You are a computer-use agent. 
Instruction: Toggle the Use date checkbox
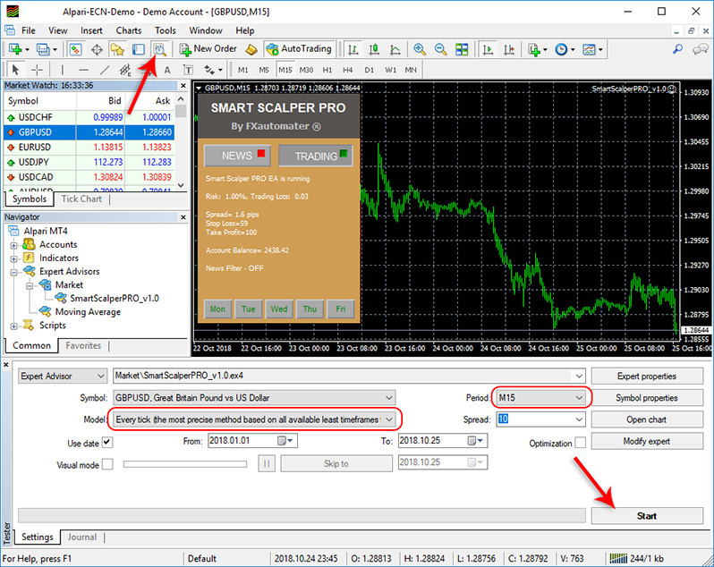(x=107, y=443)
